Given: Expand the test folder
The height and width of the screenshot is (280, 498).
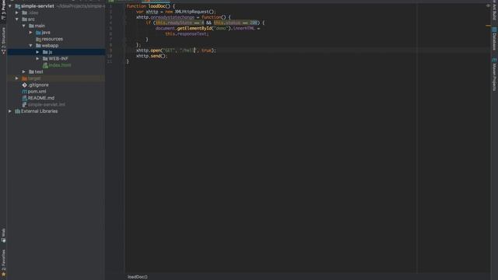Looking at the screenshot, I should coord(24,72).
